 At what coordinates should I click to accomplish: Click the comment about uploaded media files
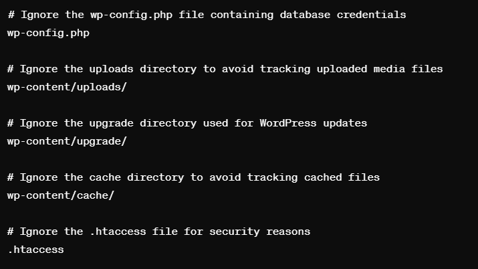pos(225,69)
